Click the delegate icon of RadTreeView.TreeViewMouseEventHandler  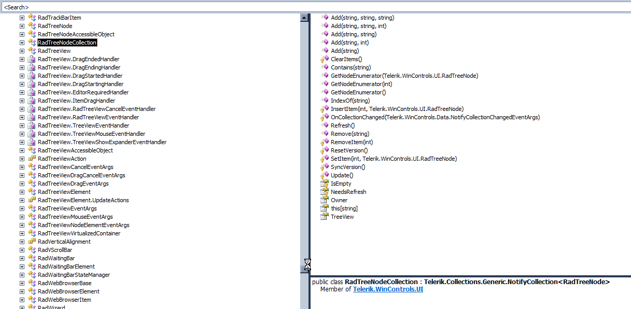pyautogui.click(x=32, y=134)
